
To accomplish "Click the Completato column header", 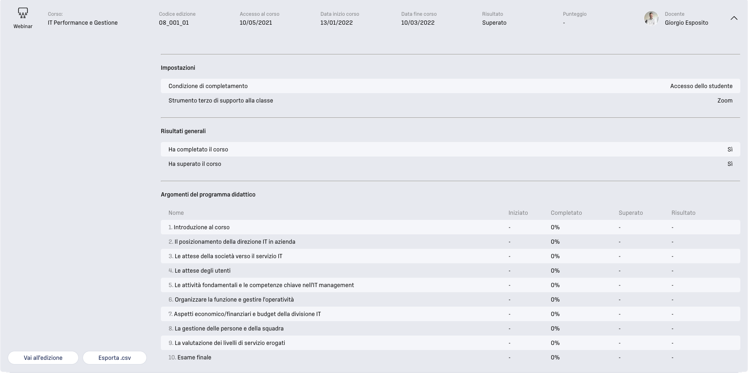I will (566, 213).
